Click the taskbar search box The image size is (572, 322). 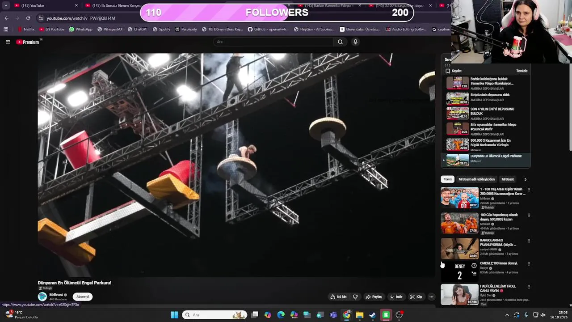[x=215, y=315]
